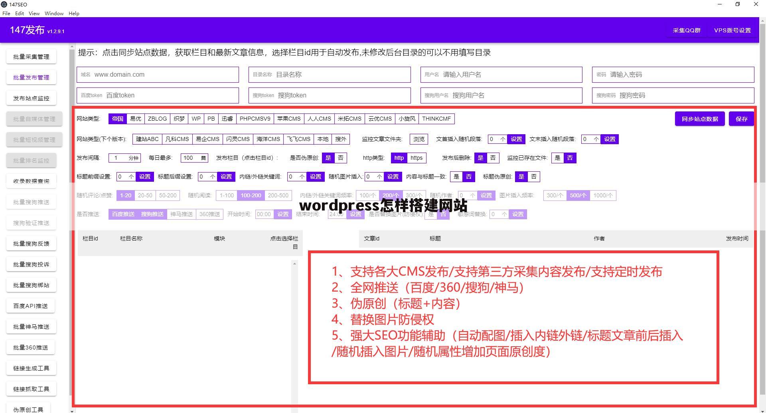The image size is (766, 413).
Task: Click 设置 for 标题前缀设置
Action: pyautogui.click(x=145, y=177)
